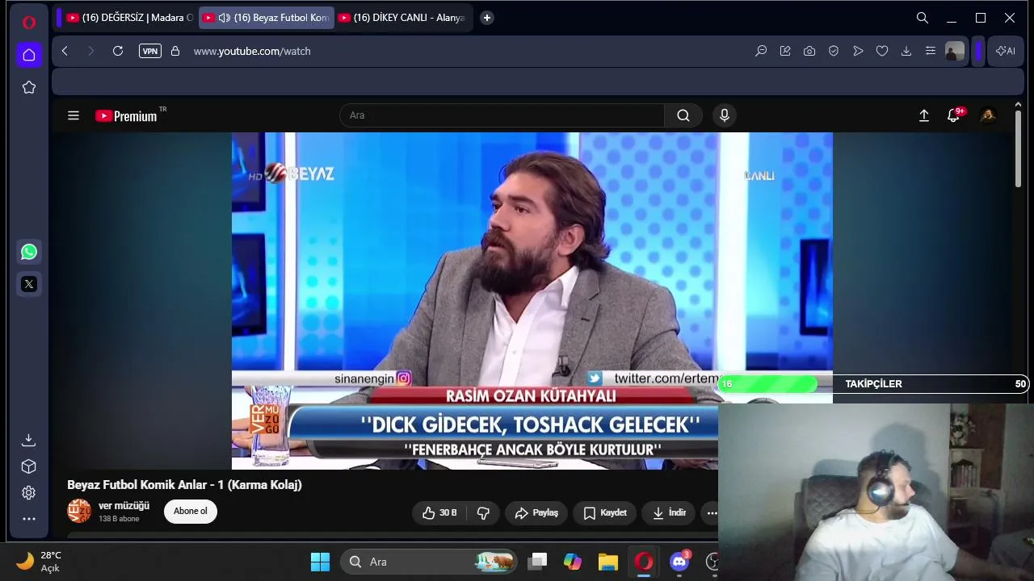This screenshot has height=581, width=1034.
Task: Toggle the VPN badge in address bar
Action: pyautogui.click(x=150, y=51)
